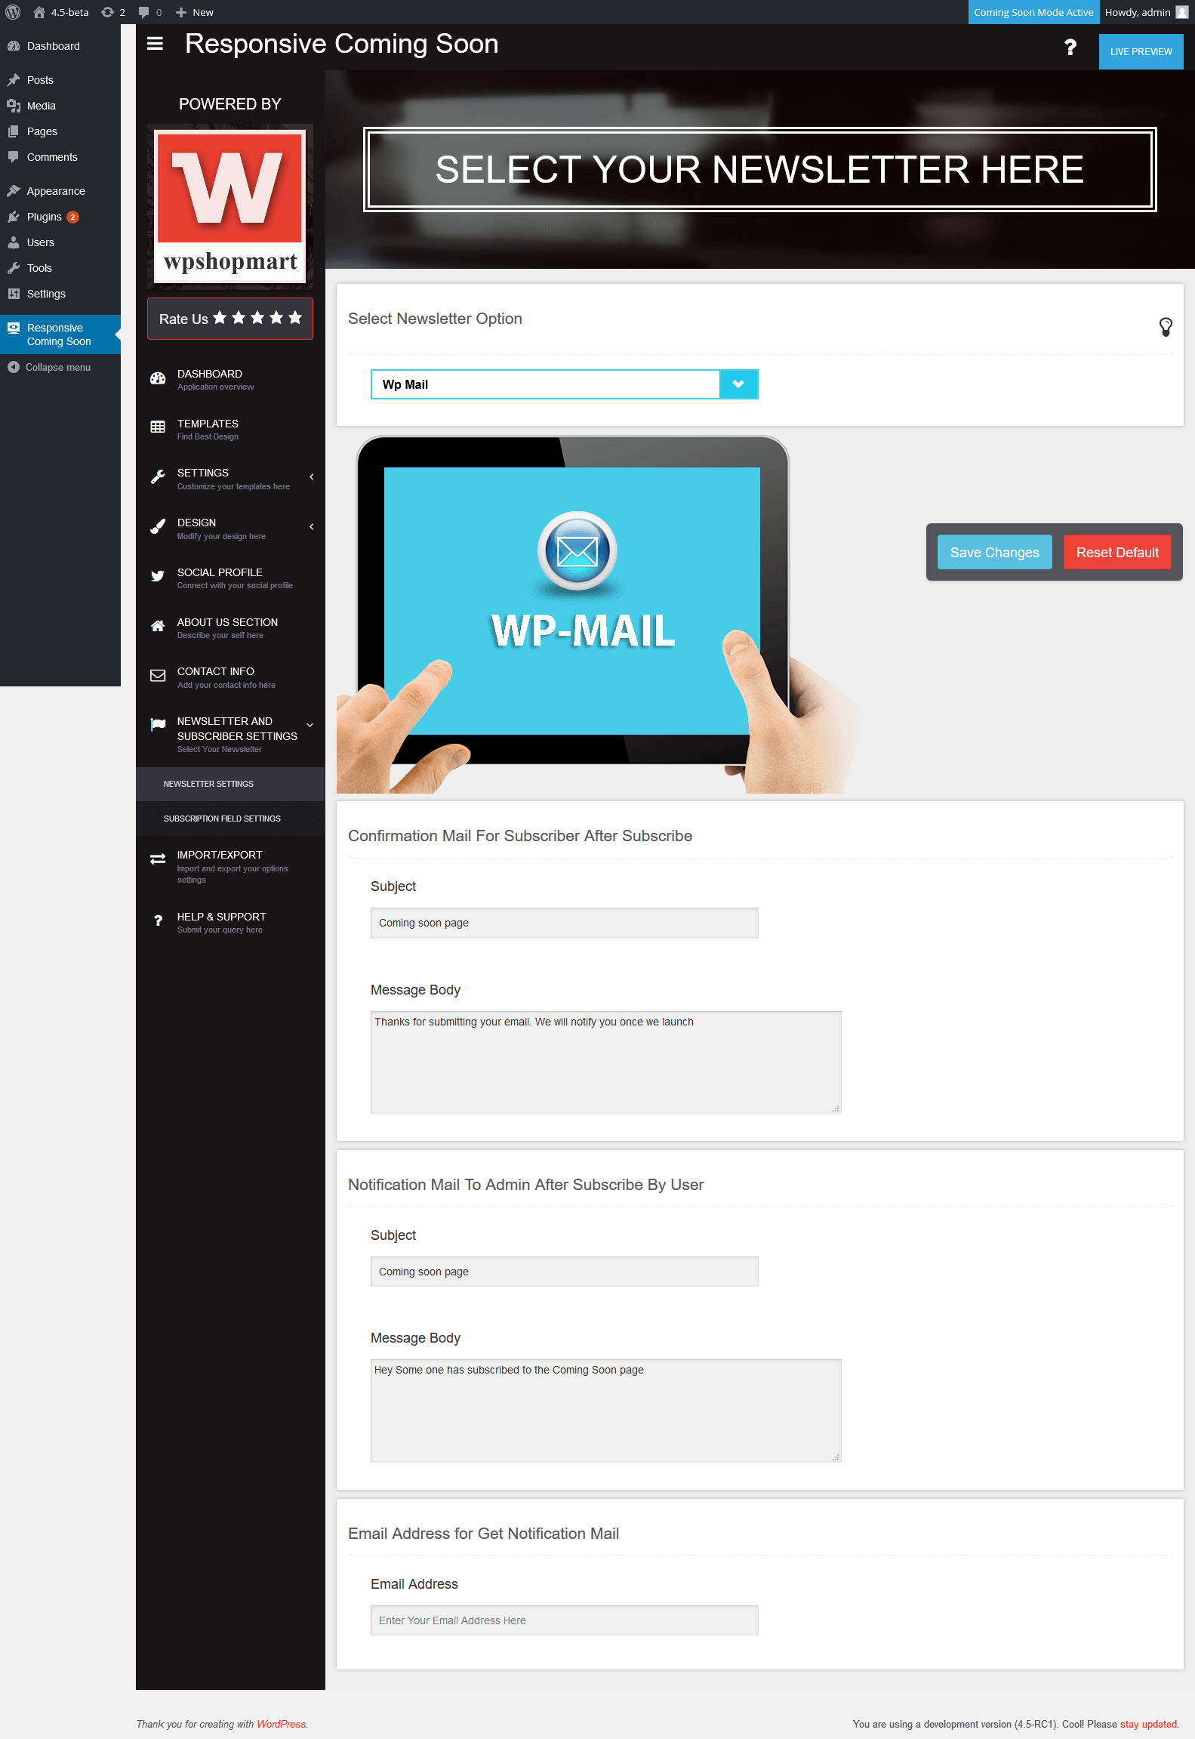Click the Rate Us stars button

(230, 319)
